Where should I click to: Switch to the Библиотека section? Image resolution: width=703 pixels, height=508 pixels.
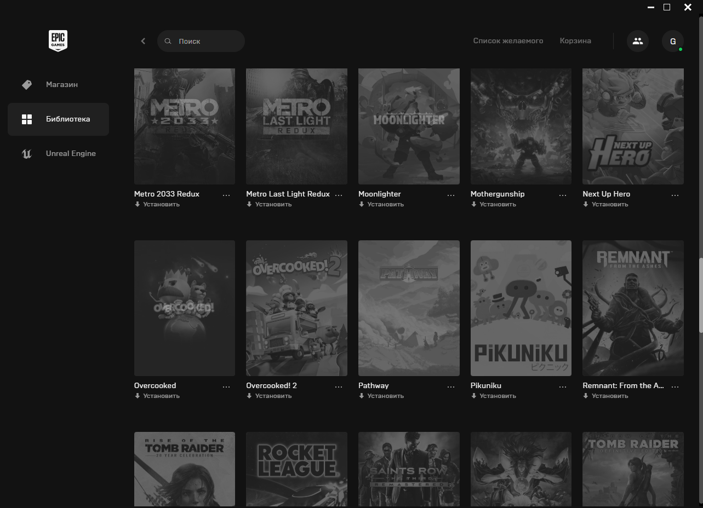click(58, 119)
